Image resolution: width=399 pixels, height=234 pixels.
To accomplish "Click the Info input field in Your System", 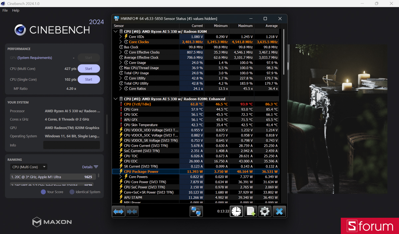I will (x=71, y=145).
